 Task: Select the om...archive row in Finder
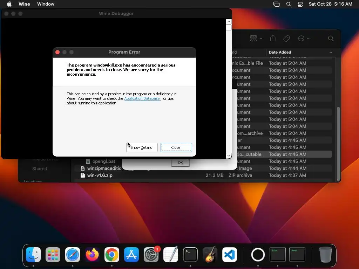[284, 133]
